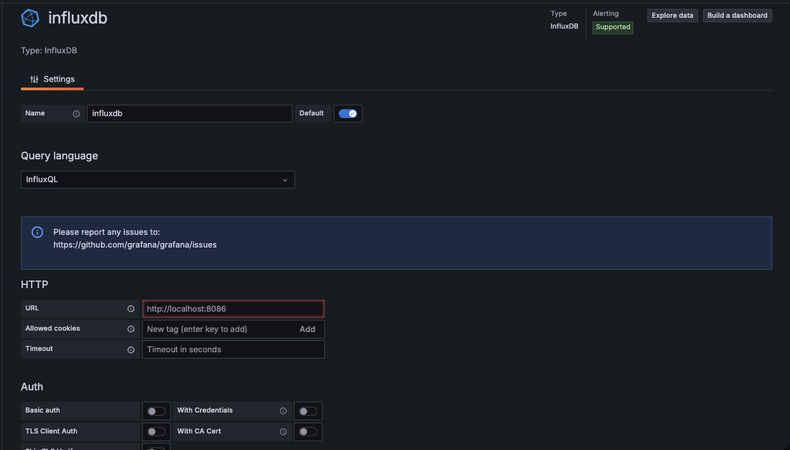The width and height of the screenshot is (790, 450).
Task: Toggle the With CA Cert switch
Action: pos(308,432)
